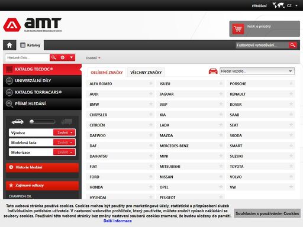
Task: Select the NISSAN brand
Action: 191,177
